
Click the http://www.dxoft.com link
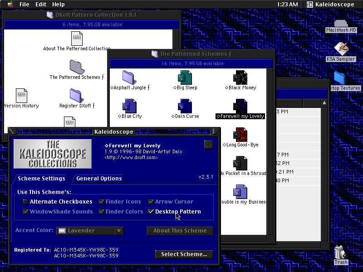131,157
